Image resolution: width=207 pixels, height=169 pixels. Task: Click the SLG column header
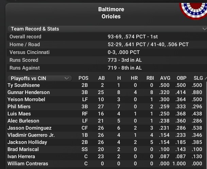click(x=198, y=78)
